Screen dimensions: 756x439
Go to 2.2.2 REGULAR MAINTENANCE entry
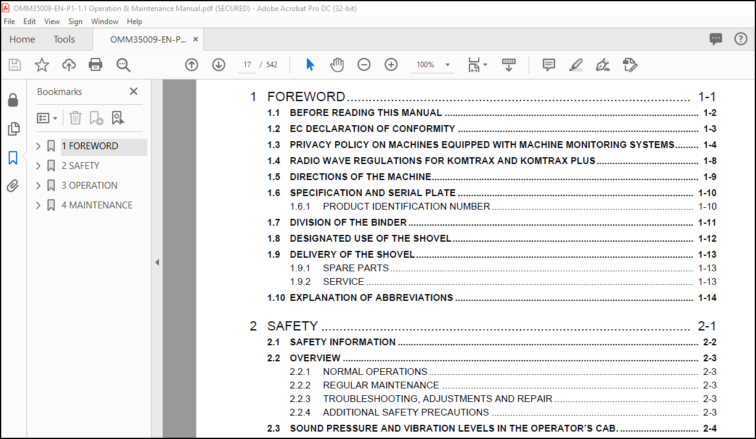381,385
